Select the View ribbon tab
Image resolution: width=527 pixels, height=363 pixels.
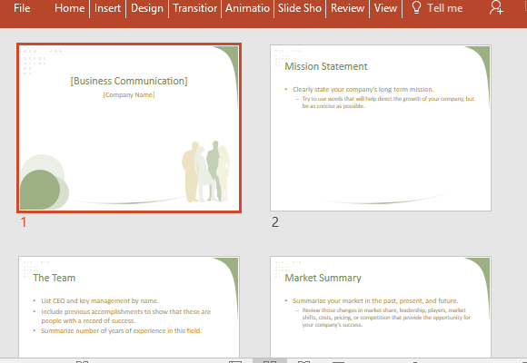pyautogui.click(x=385, y=8)
